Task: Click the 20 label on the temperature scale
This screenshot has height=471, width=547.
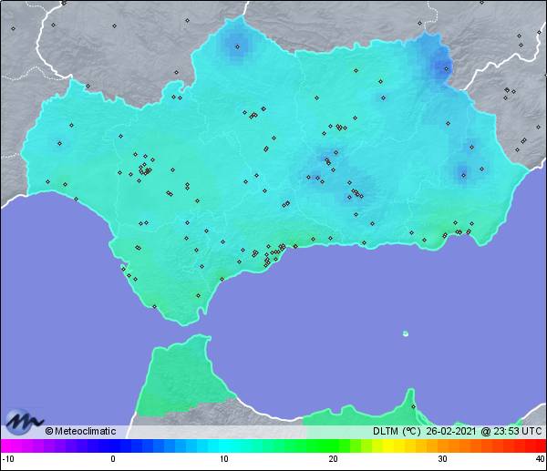Action: [333, 458]
